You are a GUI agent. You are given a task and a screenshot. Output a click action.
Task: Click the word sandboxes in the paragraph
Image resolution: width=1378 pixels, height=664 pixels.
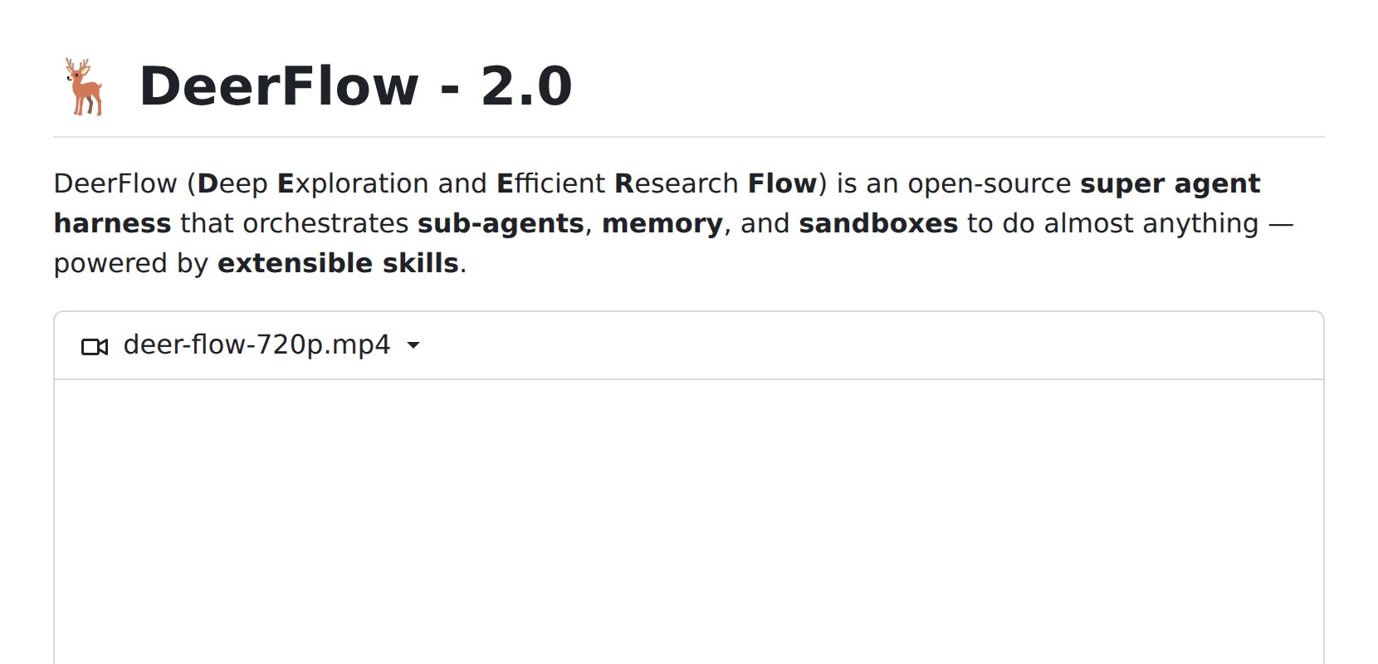pyautogui.click(x=878, y=223)
